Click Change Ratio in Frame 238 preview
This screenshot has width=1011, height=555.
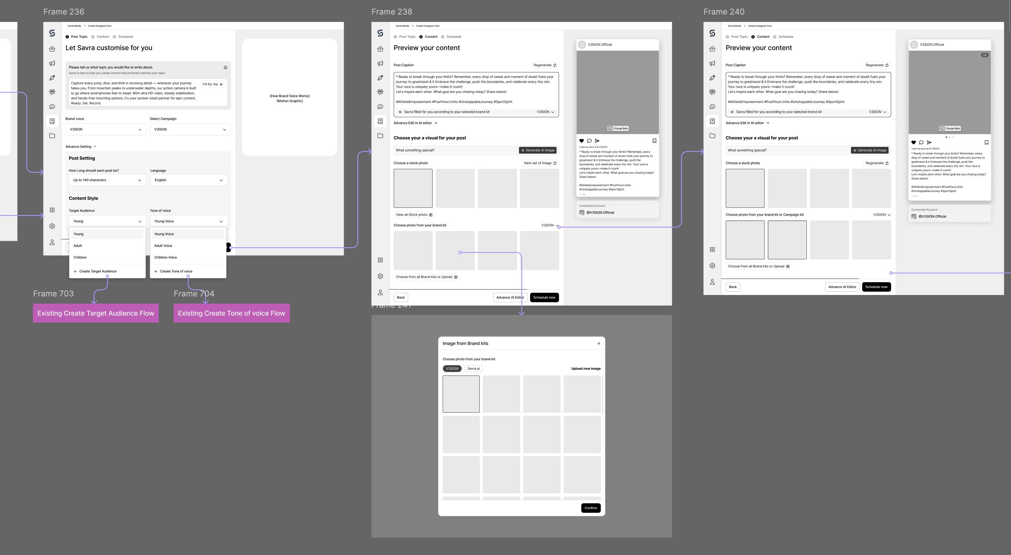618,128
